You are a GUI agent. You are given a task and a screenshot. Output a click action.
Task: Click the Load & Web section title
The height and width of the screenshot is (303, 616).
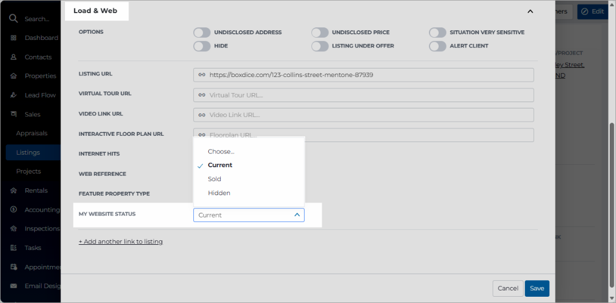(x=95, y=11)
